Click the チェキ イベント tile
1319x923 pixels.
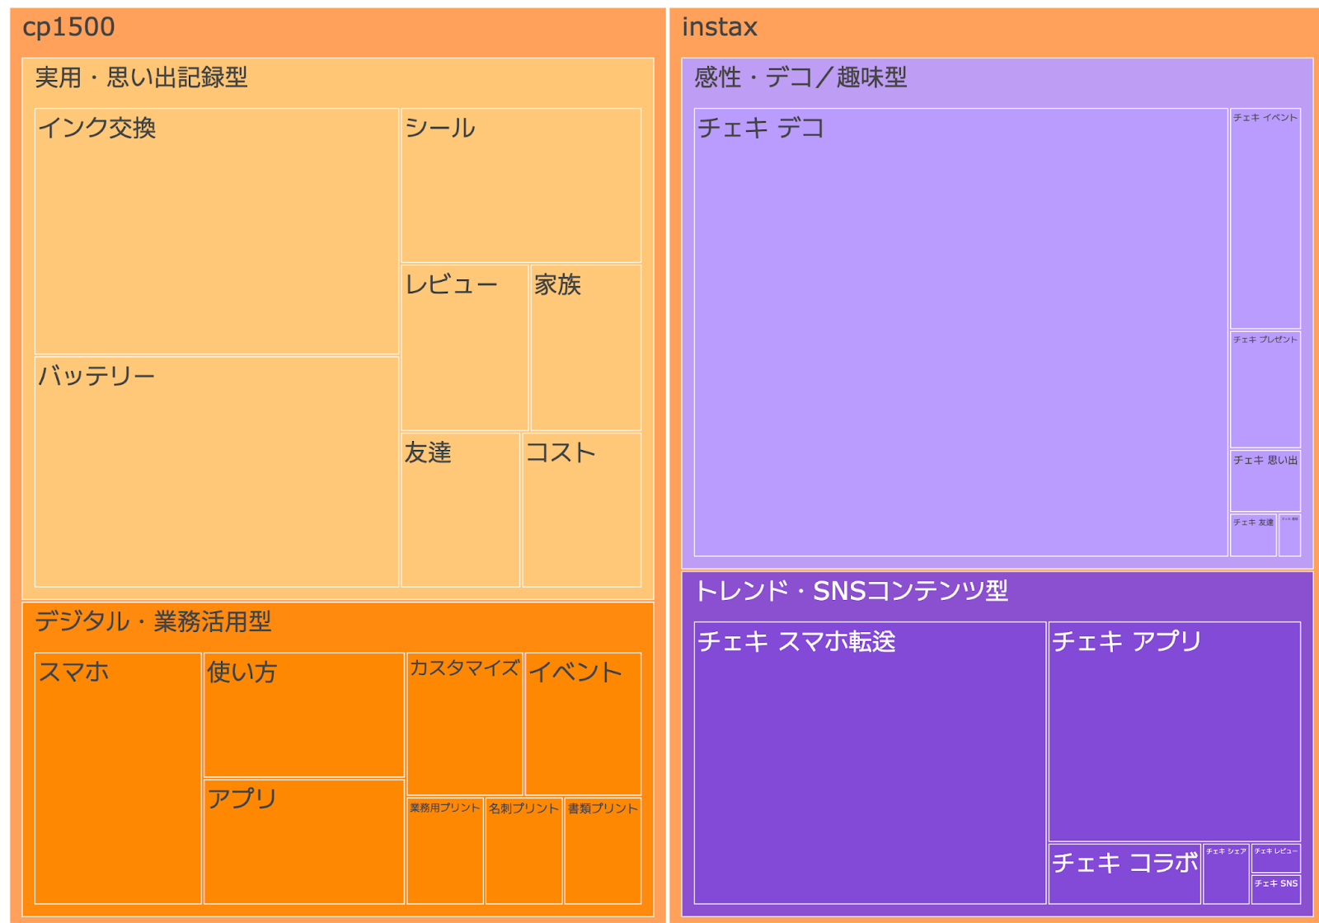pos(1265,218)
